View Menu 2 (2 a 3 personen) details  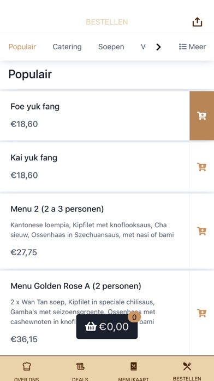pyautogui.click(x=95, y=231)
